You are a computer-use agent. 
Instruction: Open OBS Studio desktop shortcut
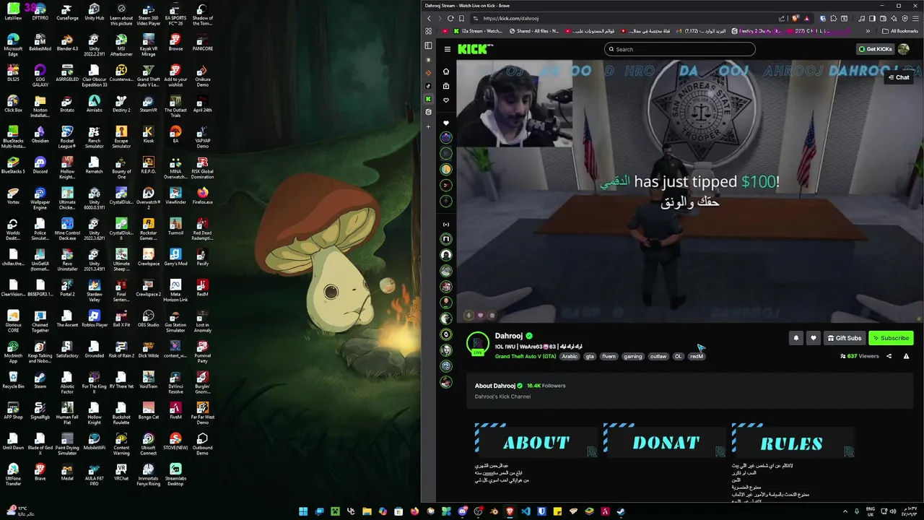coord(148,318)
